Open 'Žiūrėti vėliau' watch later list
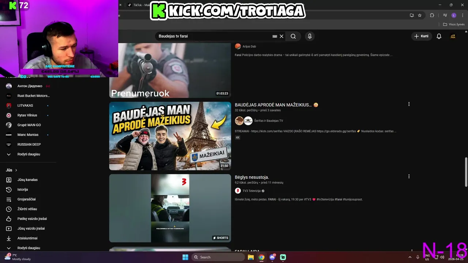The width and height of the screenshot is (468, 263). (28, 209)
